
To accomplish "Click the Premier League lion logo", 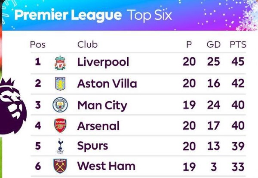I will click(x=12, y=103).
